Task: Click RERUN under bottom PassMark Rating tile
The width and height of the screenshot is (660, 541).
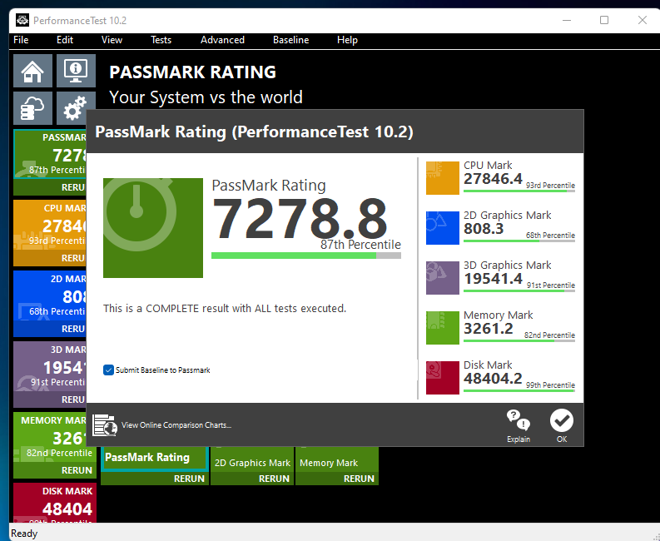Action: (x=155, y=479)
